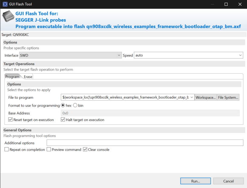This screenshot has width=247, height=188.
Task: Switch to the Erase tab
Action: (28, 77)
